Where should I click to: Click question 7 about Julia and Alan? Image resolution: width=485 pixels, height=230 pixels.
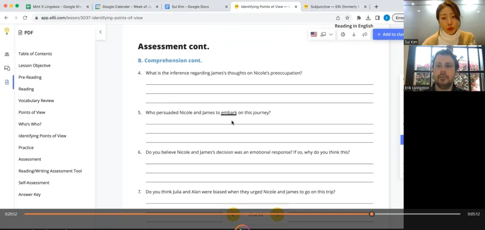pos(240,192)
